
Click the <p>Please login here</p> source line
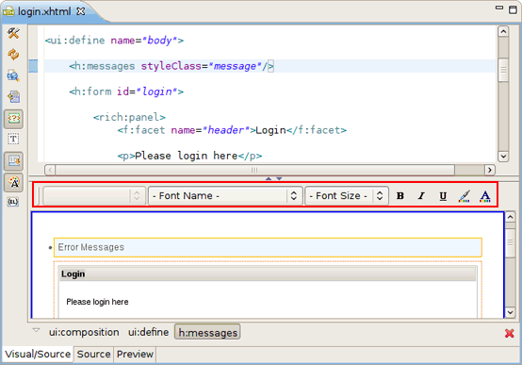(189, 156)
